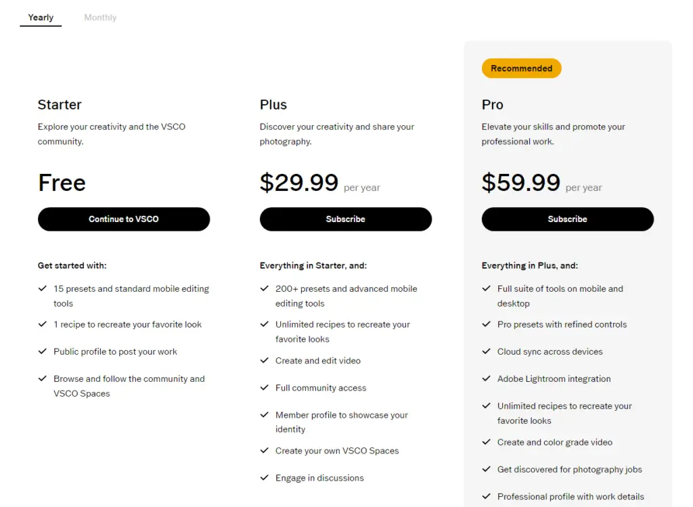Switch to the Monthly billing tab
The image size is (693, 507).
(100, 18)
